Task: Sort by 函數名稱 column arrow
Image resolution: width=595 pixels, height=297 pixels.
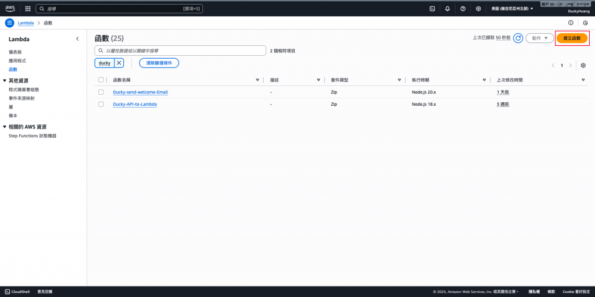Action: [x=257, y=80]
